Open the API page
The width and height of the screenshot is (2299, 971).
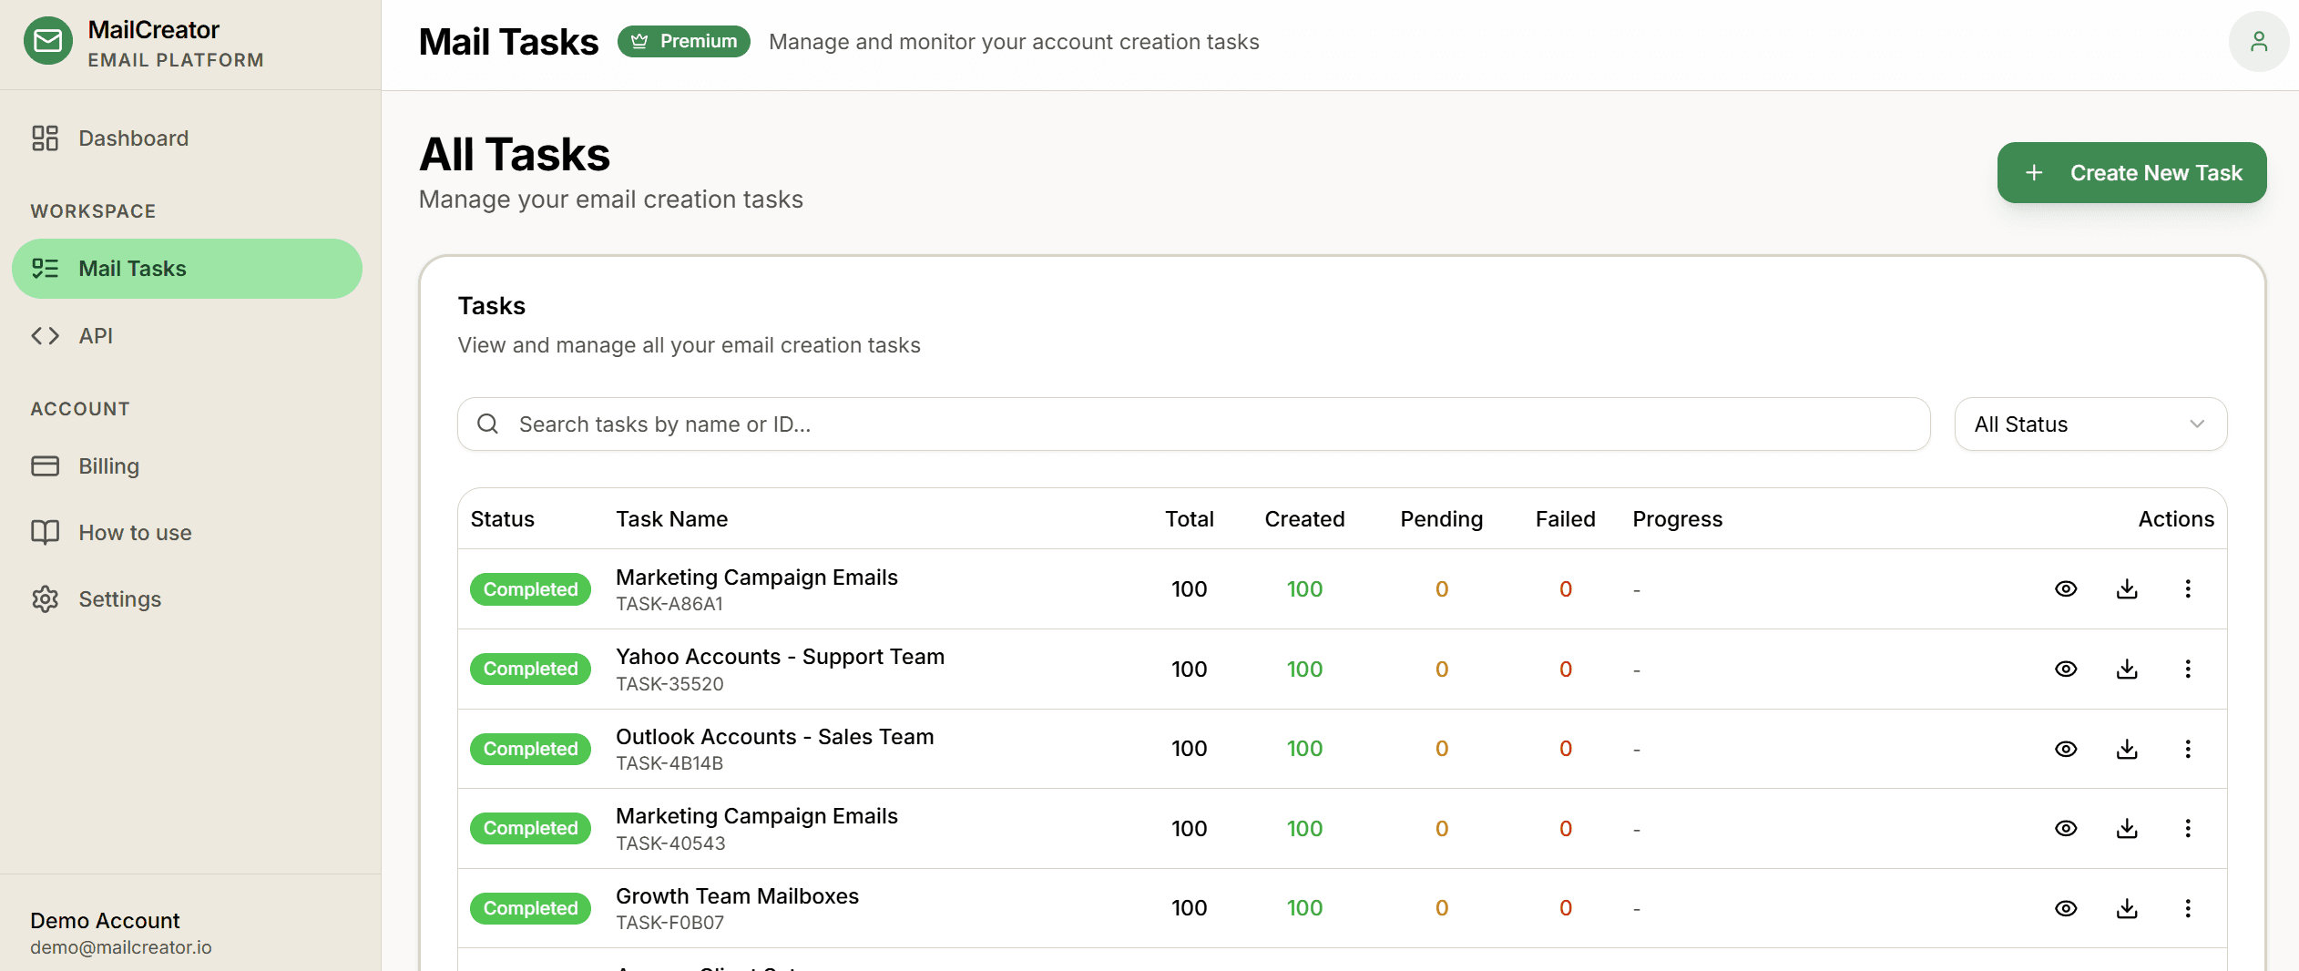tap(187, 336)
